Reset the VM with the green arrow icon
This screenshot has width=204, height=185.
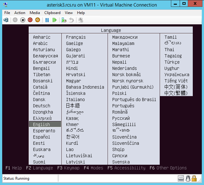point(55,20)
